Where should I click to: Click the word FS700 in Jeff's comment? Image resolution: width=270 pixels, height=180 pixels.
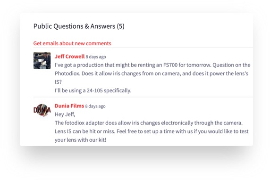coord(170,65)
